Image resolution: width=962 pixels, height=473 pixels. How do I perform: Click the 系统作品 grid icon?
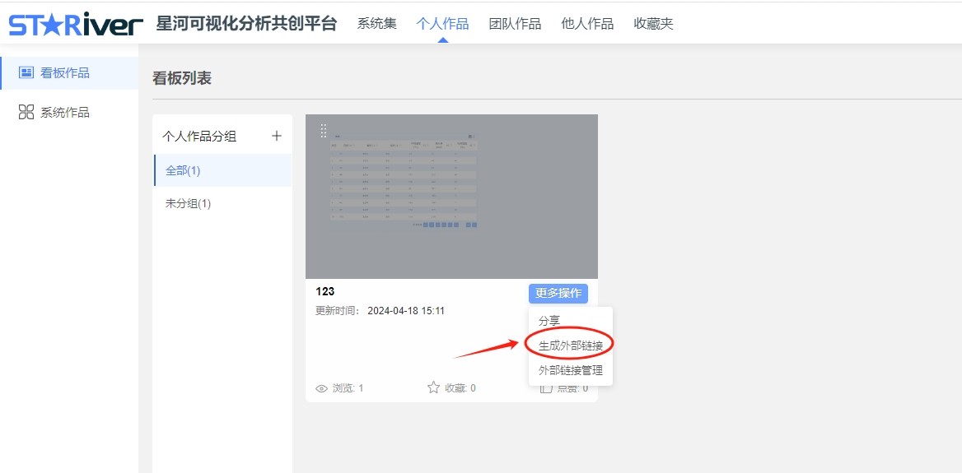click(26, 113)
